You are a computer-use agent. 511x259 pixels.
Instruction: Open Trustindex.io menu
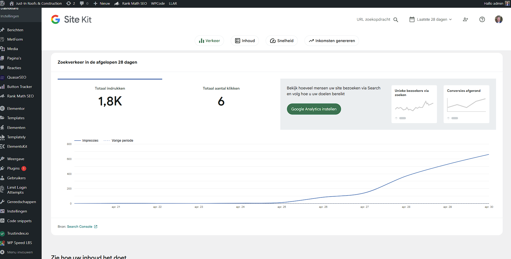tap(18, 233)
